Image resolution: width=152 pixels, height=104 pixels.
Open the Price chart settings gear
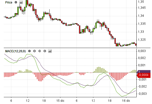(16, 2)
